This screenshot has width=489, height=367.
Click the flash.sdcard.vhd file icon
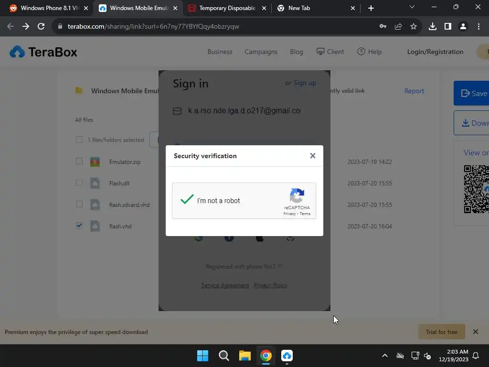click(95, 205)
